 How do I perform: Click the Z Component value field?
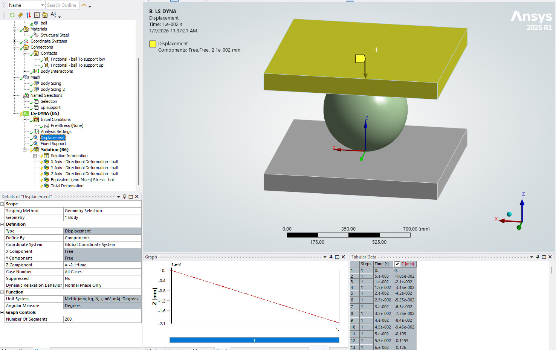pyautogui.click(x=102, y=265)
